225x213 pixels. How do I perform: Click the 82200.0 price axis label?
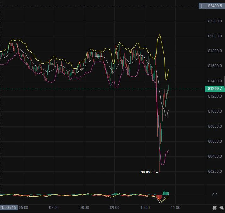215,21
